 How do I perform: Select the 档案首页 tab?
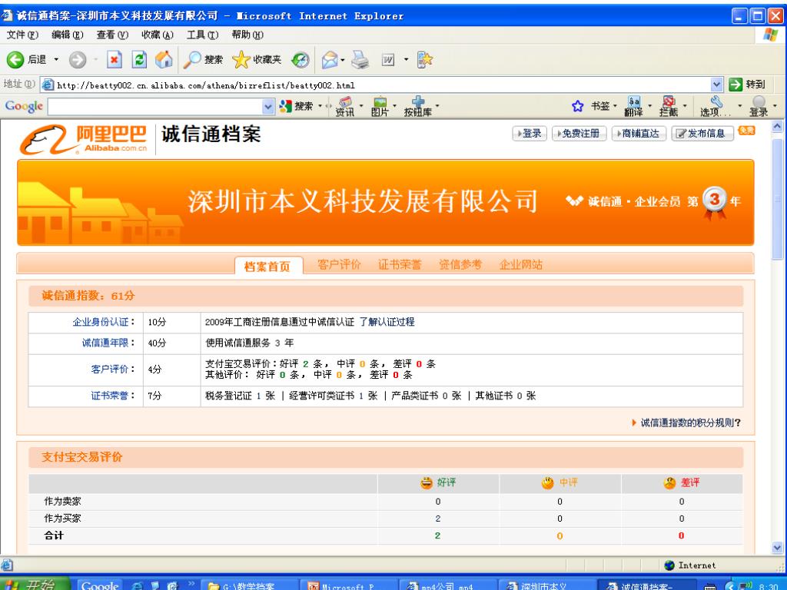pos(268,266)
